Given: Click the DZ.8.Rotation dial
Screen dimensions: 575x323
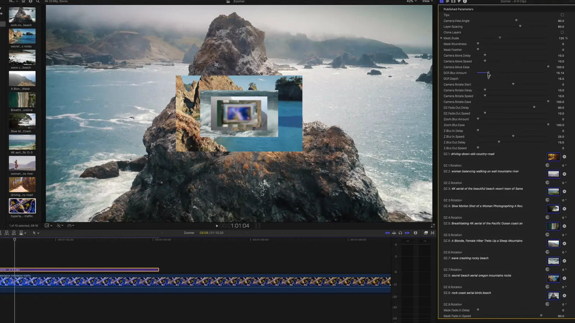Looking at the screenshot, I should [x=548, y=287].
